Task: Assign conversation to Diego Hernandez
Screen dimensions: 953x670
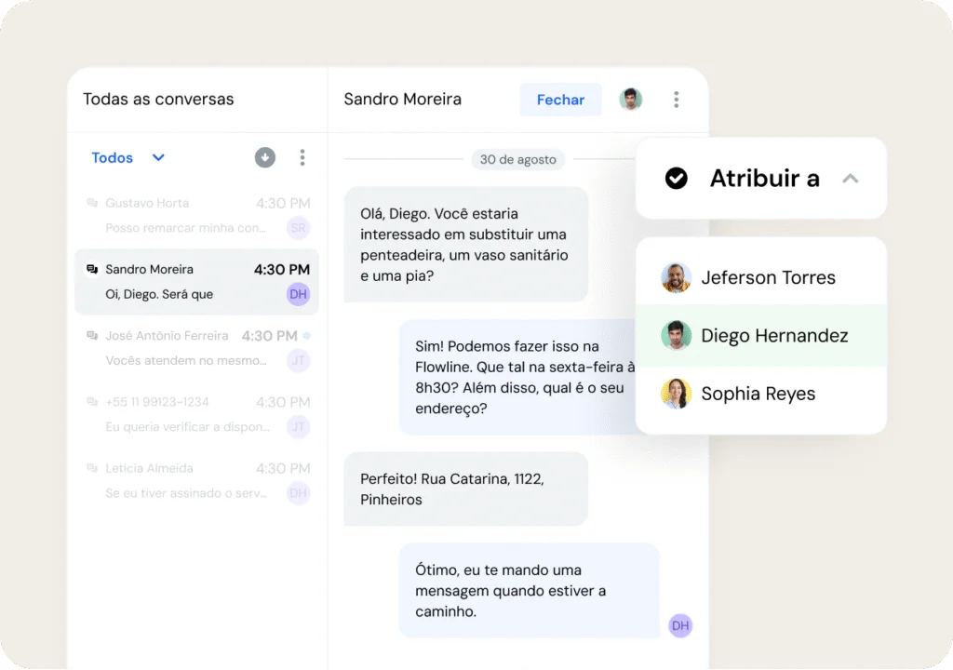Action: 761,336
